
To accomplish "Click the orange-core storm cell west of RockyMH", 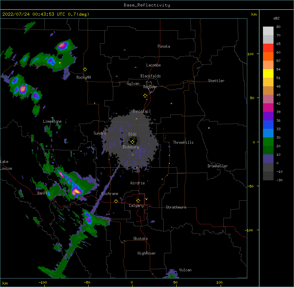I will click(23, 89).
